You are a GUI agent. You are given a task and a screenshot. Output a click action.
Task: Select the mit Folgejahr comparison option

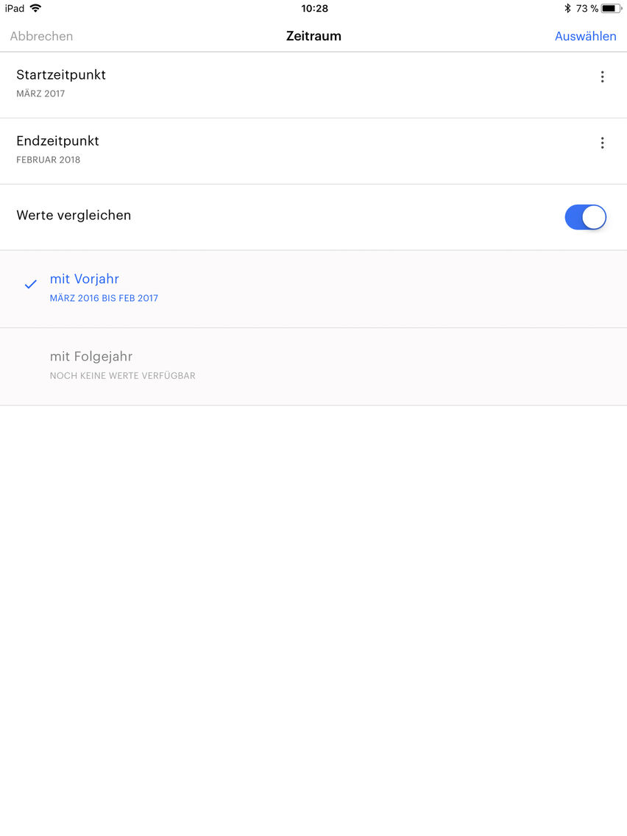coord(313,366)
